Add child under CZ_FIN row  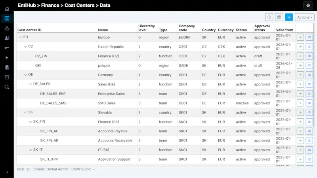point(300,56)
